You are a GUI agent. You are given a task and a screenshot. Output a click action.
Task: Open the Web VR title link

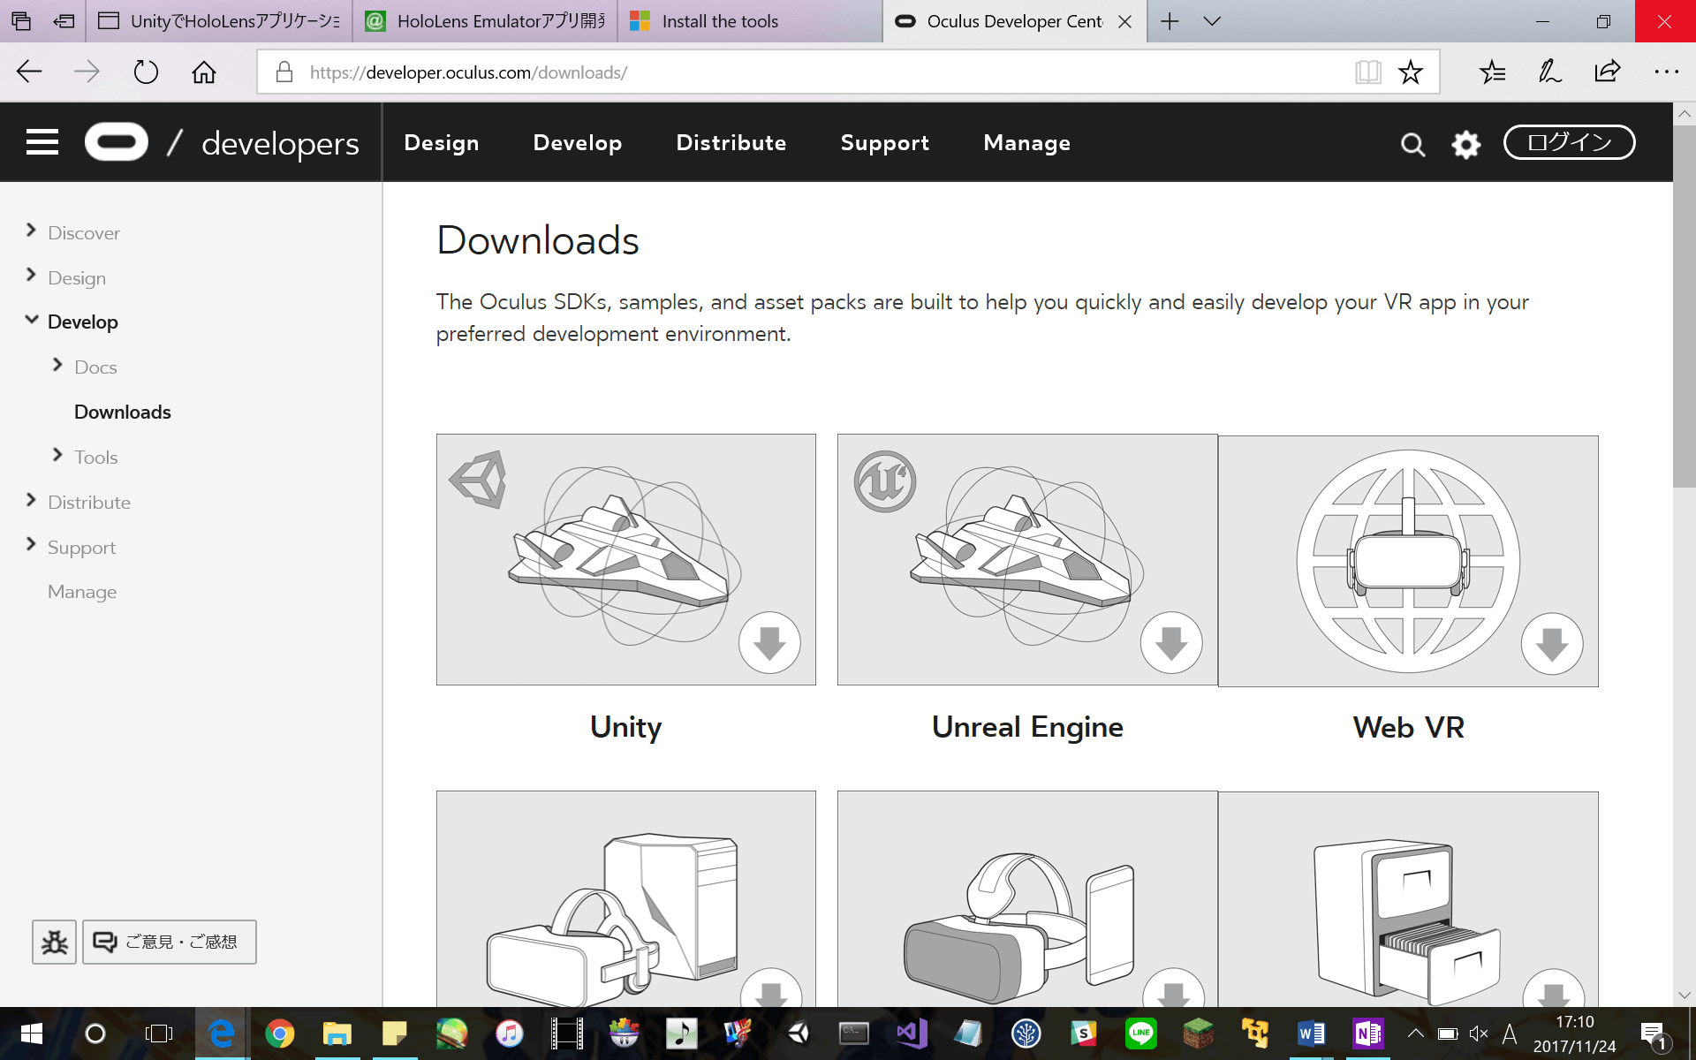click(1409, 728)
